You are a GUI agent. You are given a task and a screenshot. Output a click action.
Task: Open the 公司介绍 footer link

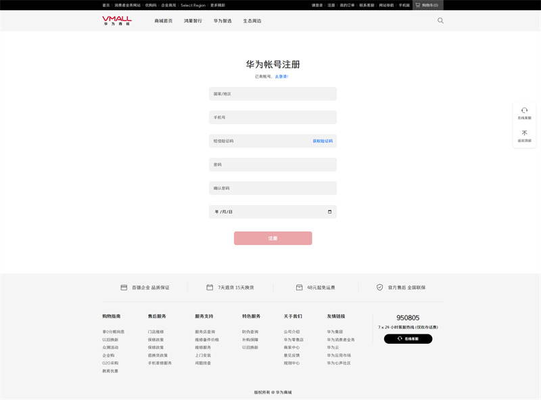tap(292, 332)
